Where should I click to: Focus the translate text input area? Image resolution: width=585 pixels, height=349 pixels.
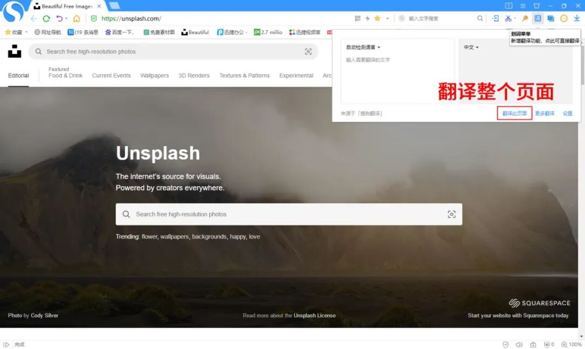[398, 71]
